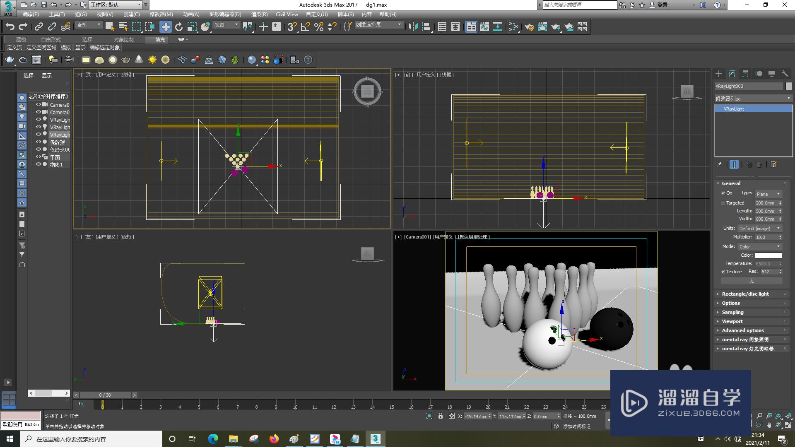Image resolution: width=795 pixels, height=448 pixels.
Task: Toggle the light On checkbox
Action: [723, 193]
